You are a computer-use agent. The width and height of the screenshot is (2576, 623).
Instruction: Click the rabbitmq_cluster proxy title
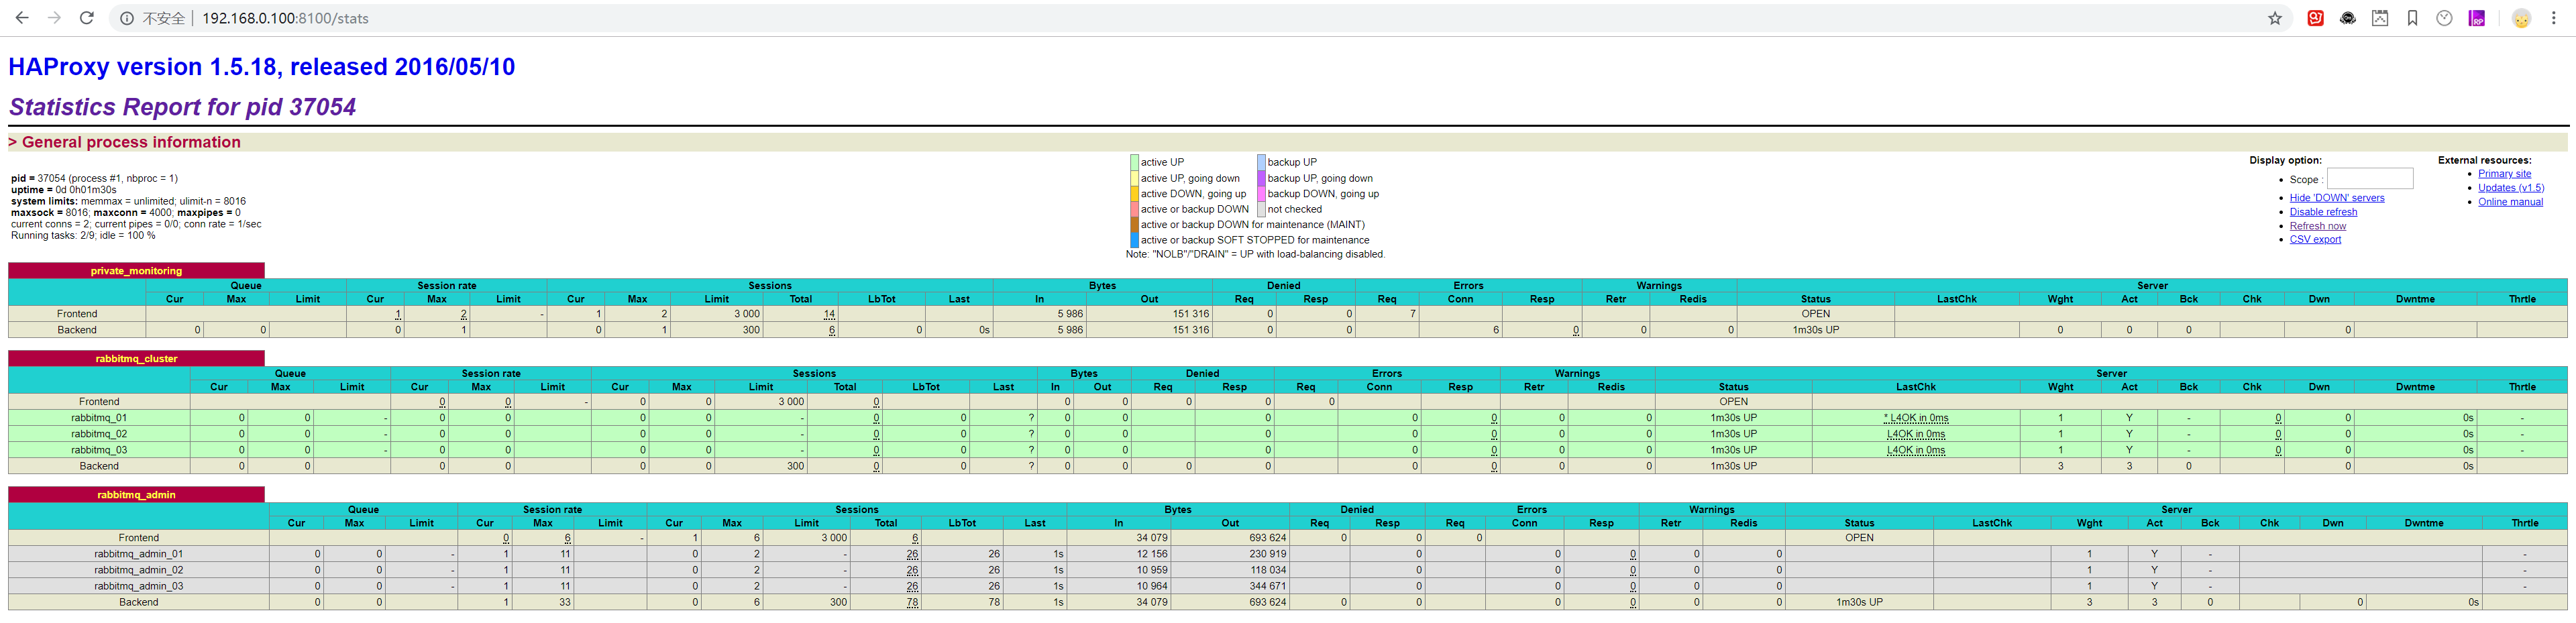click(x=136, y=359)
